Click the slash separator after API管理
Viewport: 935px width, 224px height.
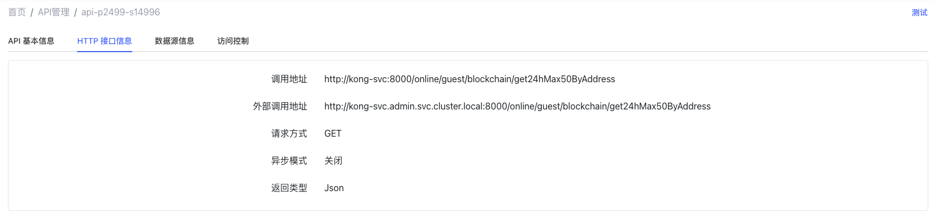(75, 12)
